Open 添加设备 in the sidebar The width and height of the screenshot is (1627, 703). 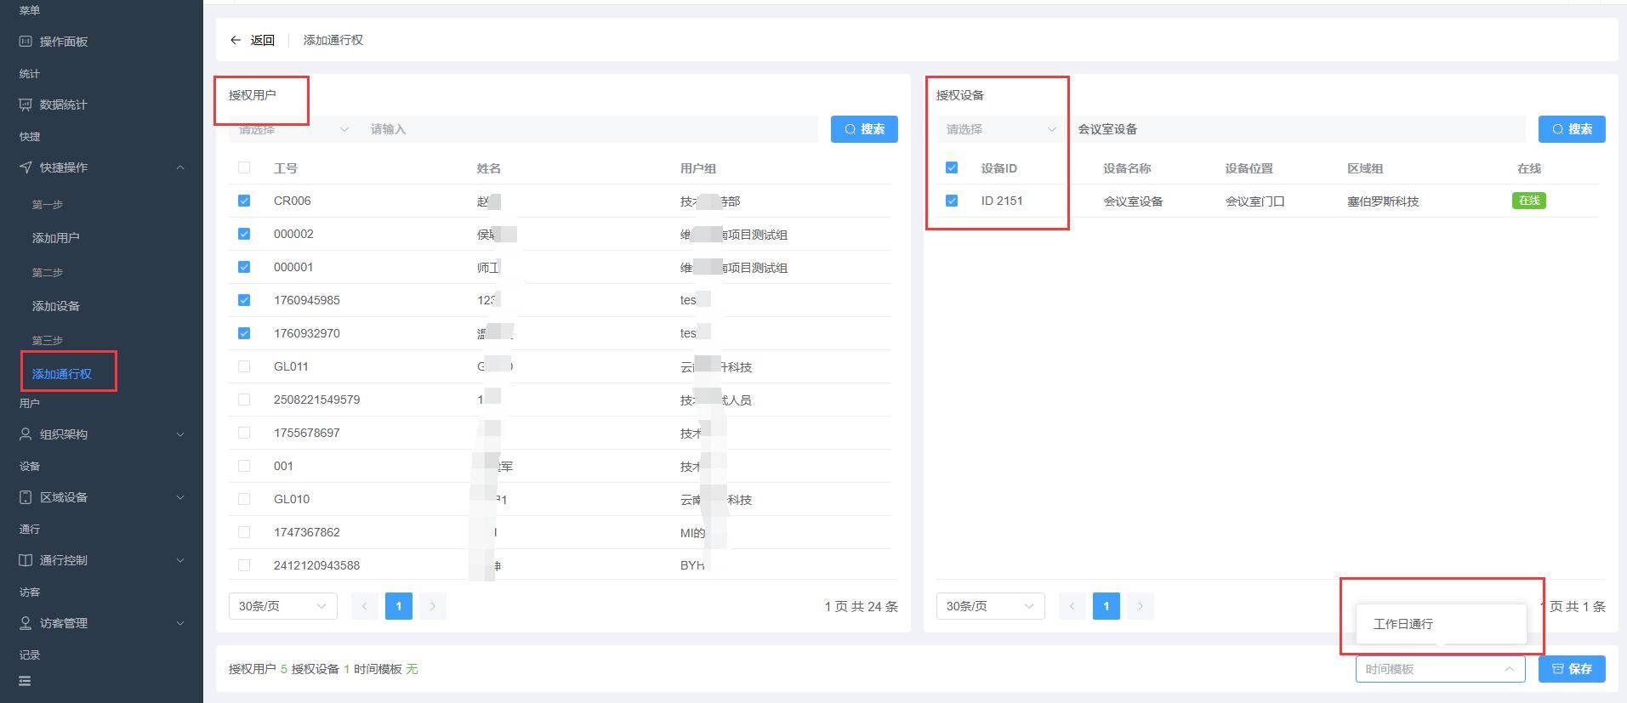point(56,306)
